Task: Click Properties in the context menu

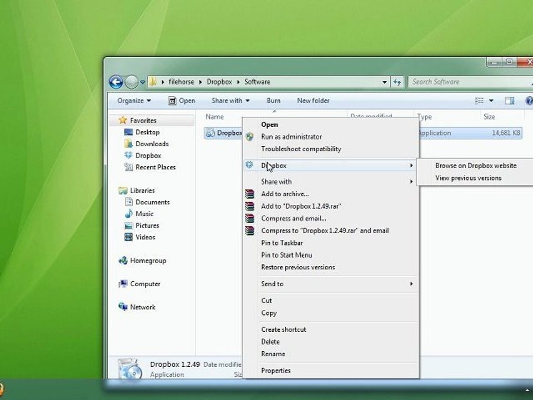Action: click(276, 371)
